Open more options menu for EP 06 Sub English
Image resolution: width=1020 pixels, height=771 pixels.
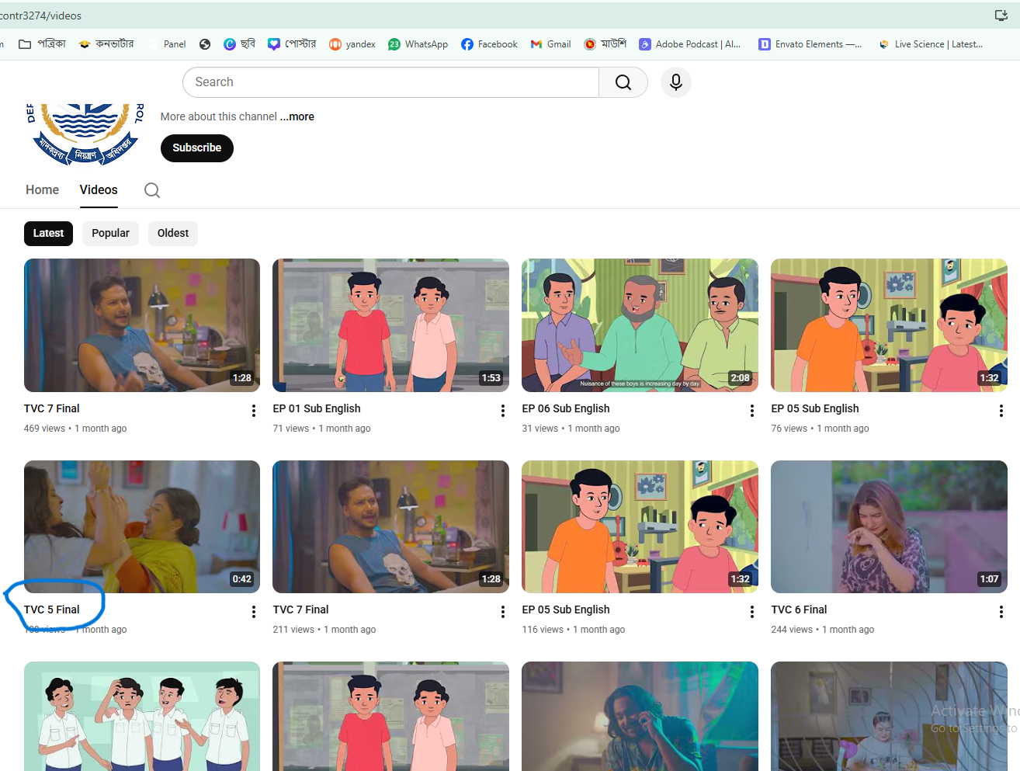pyautogui.click(x=751, y=411)
